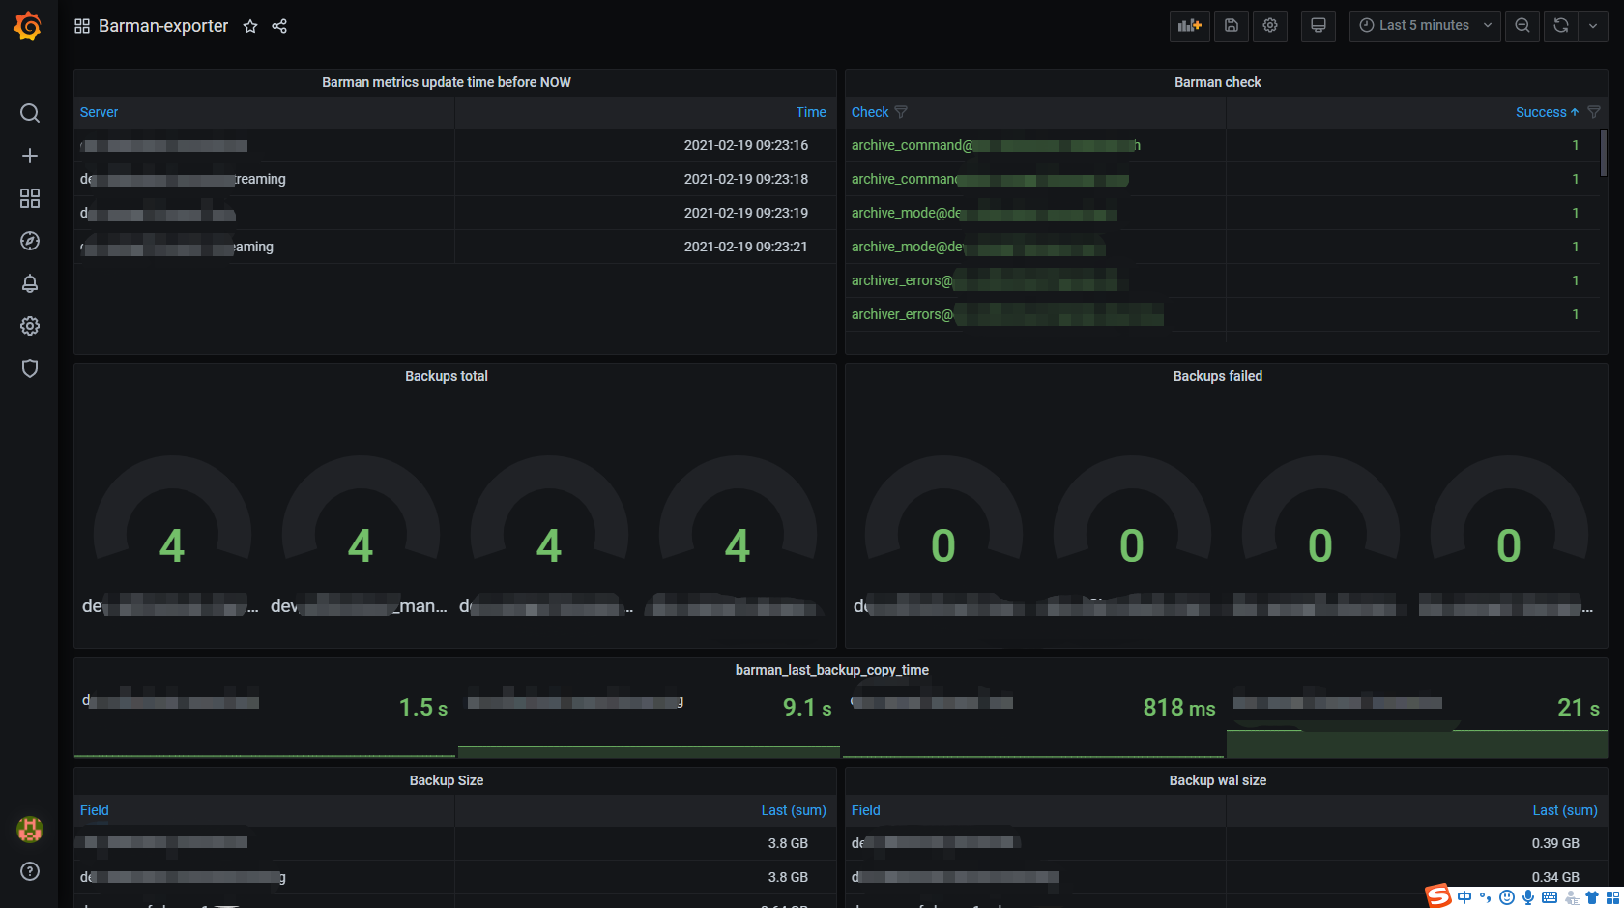
Task: Filter the Check column
Action: pos(901,112)
